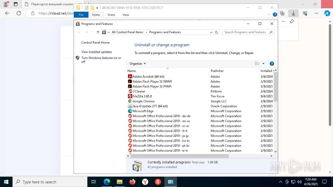Click the Adobe Flash Player 32 NPAPI icon
Screen dimensions: 333x187
(130, 81)
